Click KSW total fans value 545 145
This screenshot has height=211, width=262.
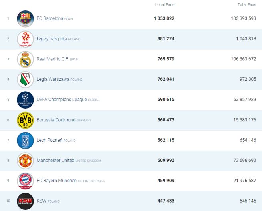pos(247,201)
